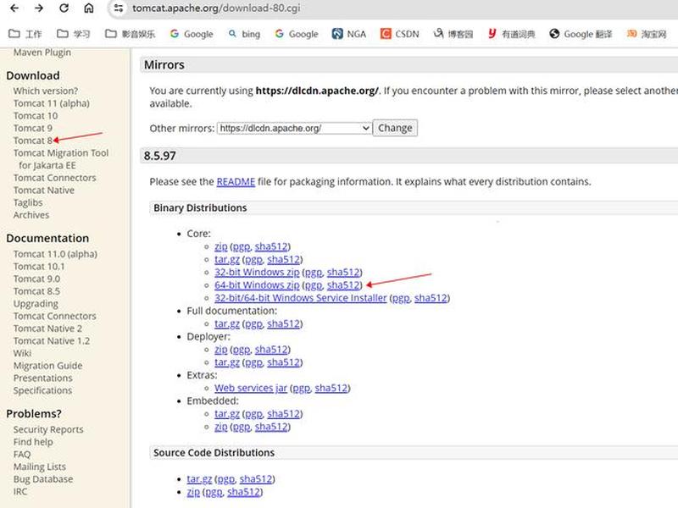Open the CSDN bookmark
Image resolution: width=678 pixels, height=508 pixels.
[x=399, y=34]
